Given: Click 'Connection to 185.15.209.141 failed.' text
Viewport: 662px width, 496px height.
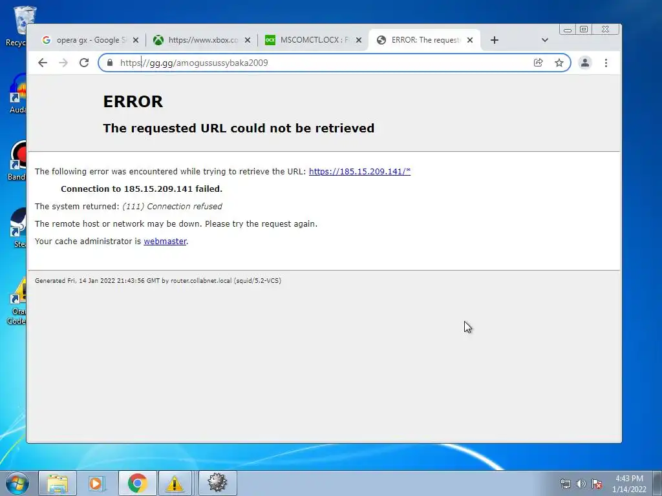Looking at the screenshot, I should pos(142,189).
